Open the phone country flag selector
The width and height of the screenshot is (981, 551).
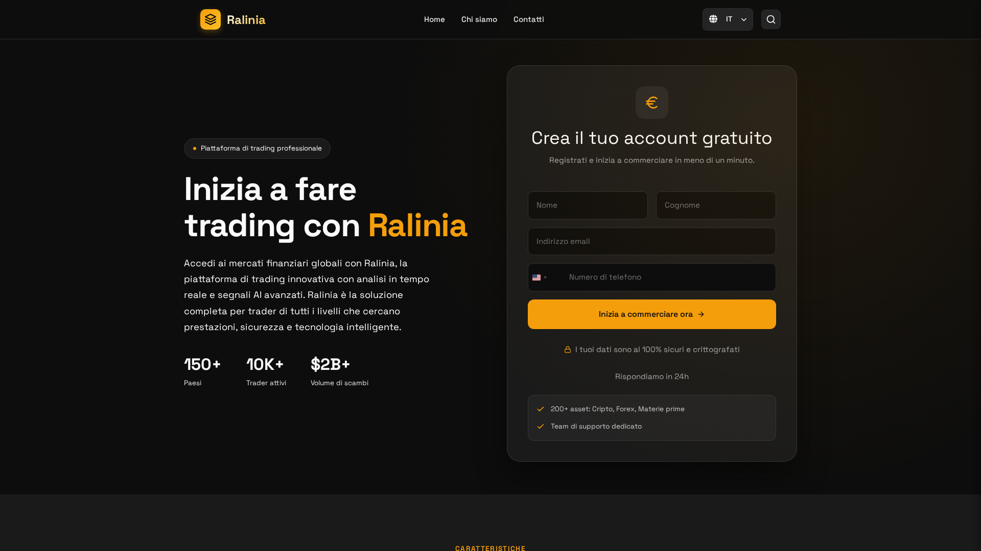coord(540,277)
